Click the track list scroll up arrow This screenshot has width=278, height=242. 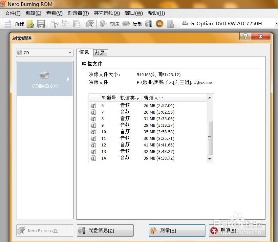pyautogui.click(x=210, y=98)
